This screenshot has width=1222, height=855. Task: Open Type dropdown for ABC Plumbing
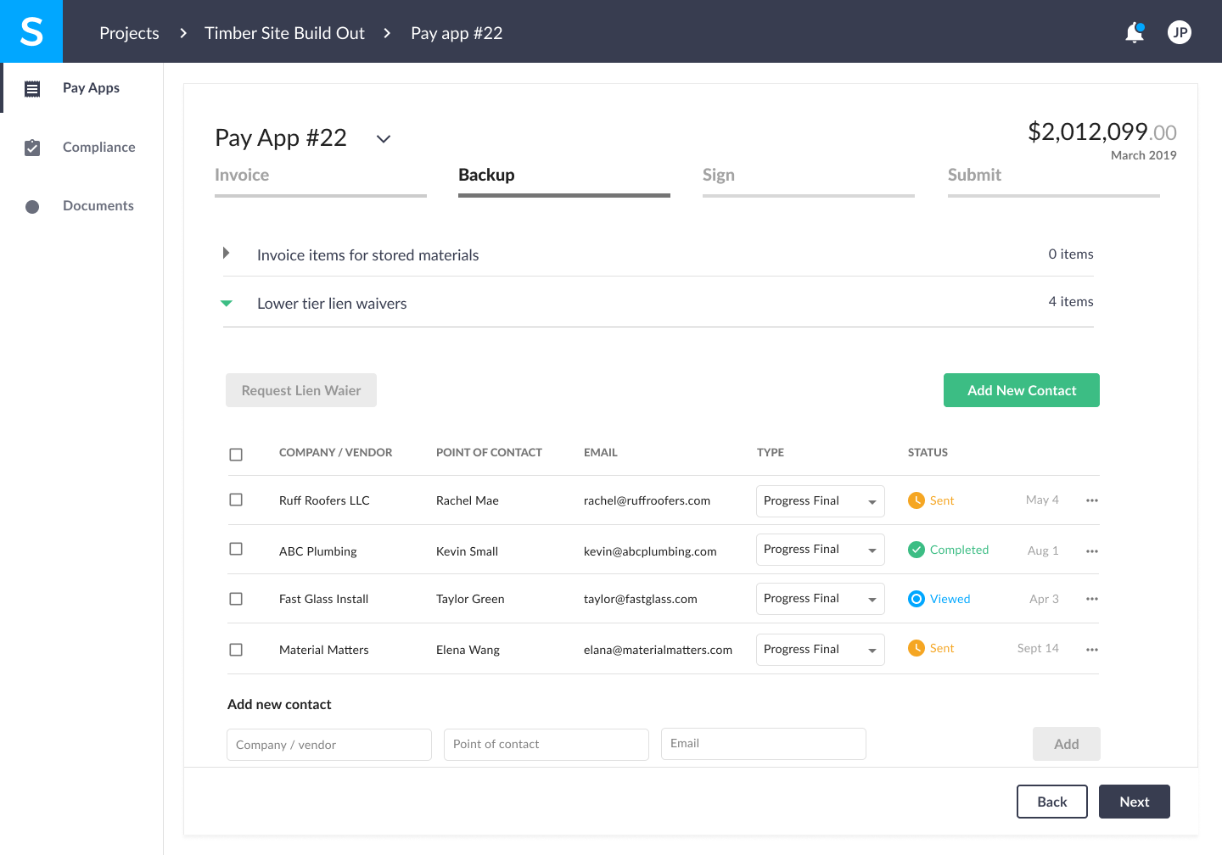point(821,550)
